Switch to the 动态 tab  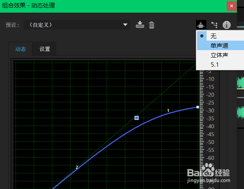pos(20,49)
